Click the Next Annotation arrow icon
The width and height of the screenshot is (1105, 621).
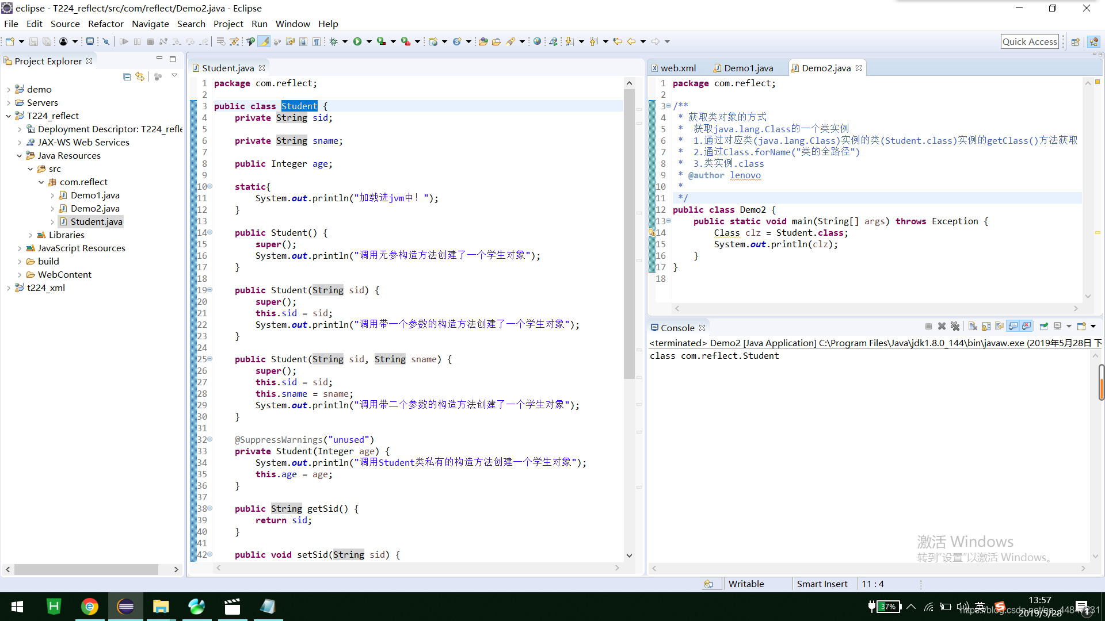[569, 41]
